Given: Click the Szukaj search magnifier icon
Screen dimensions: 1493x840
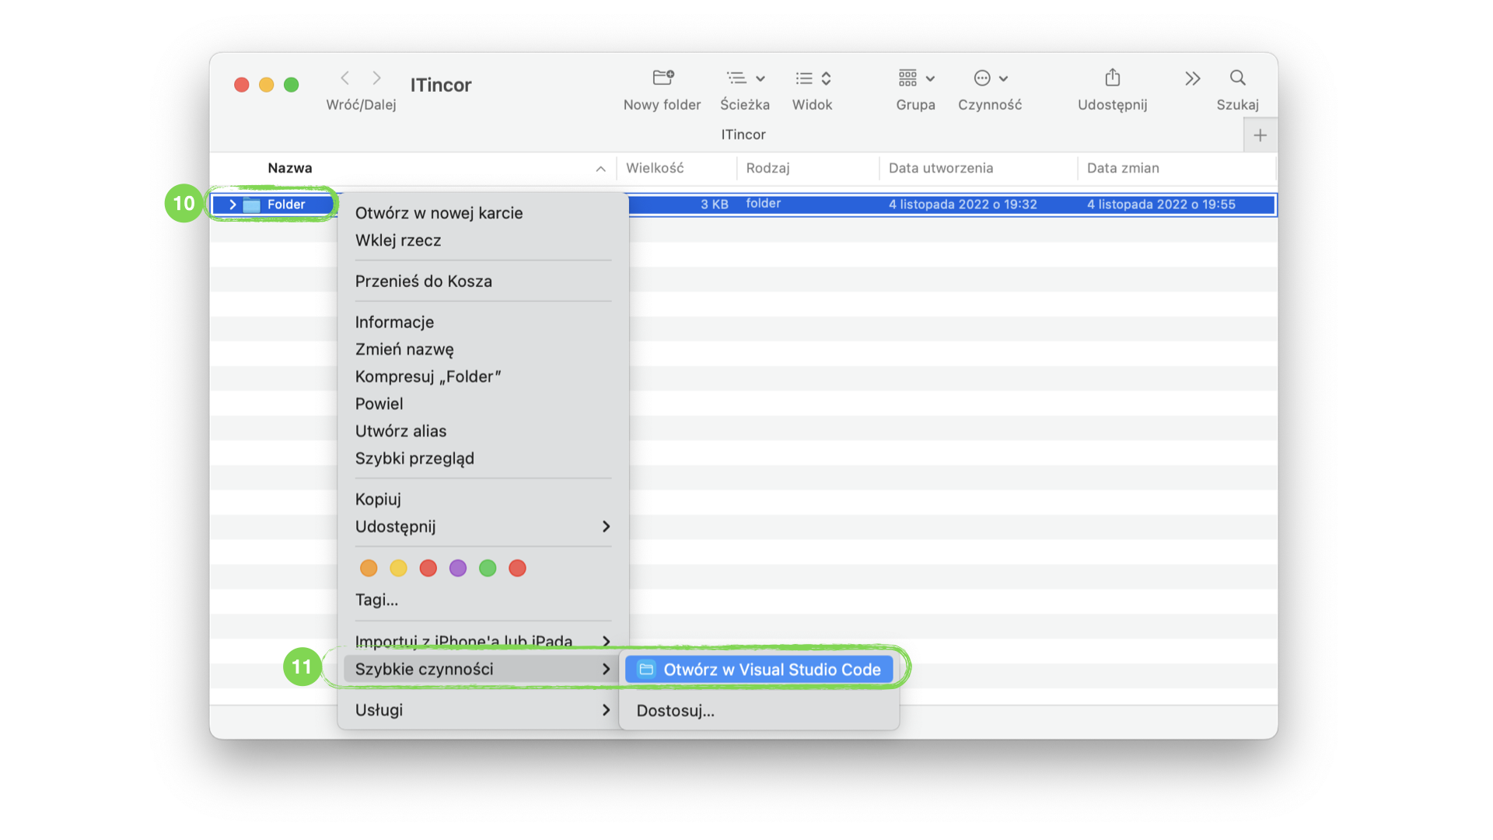Looking at the screenshot, I should click(x=1238, y=78).
